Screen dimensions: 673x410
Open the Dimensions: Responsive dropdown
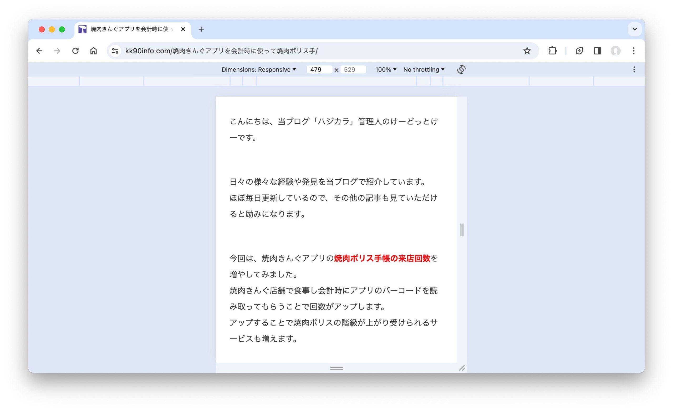coord(259,70)
